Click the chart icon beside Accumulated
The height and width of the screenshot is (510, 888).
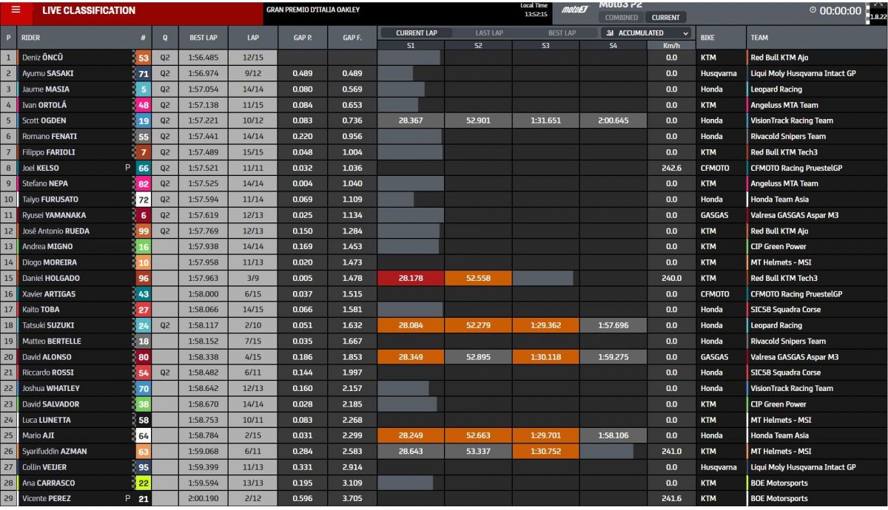610,33
